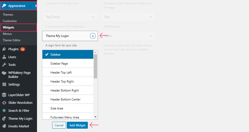Expand the Tag Cloud widget arrow
This screenshot has height=132, width=249.
93,17
